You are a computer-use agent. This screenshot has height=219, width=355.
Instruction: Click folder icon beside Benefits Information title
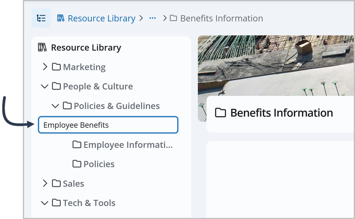(x=220, y=113)
